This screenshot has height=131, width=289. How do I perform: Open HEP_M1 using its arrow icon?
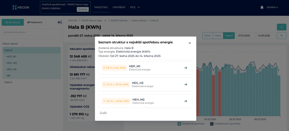click(x=186, y=68)
